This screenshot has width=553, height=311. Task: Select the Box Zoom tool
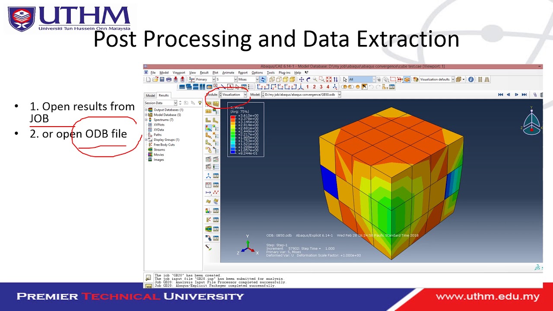point(322,79)
